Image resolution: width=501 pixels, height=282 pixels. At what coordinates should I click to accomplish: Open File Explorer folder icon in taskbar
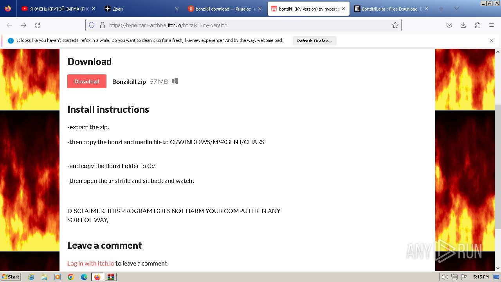pos(44,277)
